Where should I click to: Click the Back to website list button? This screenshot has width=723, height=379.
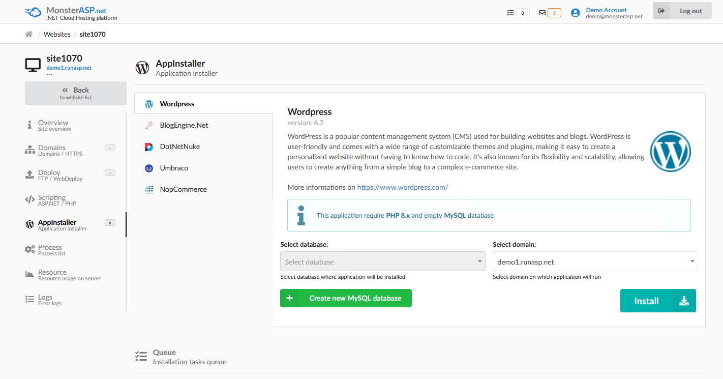tap(76, 93)
